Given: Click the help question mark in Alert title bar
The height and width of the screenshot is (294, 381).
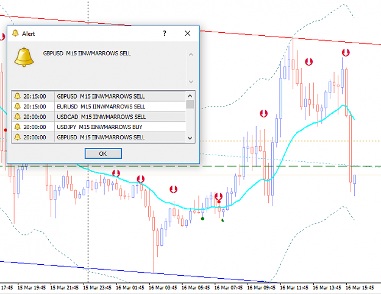Looking at the screenshot, I should pos(165,33).
